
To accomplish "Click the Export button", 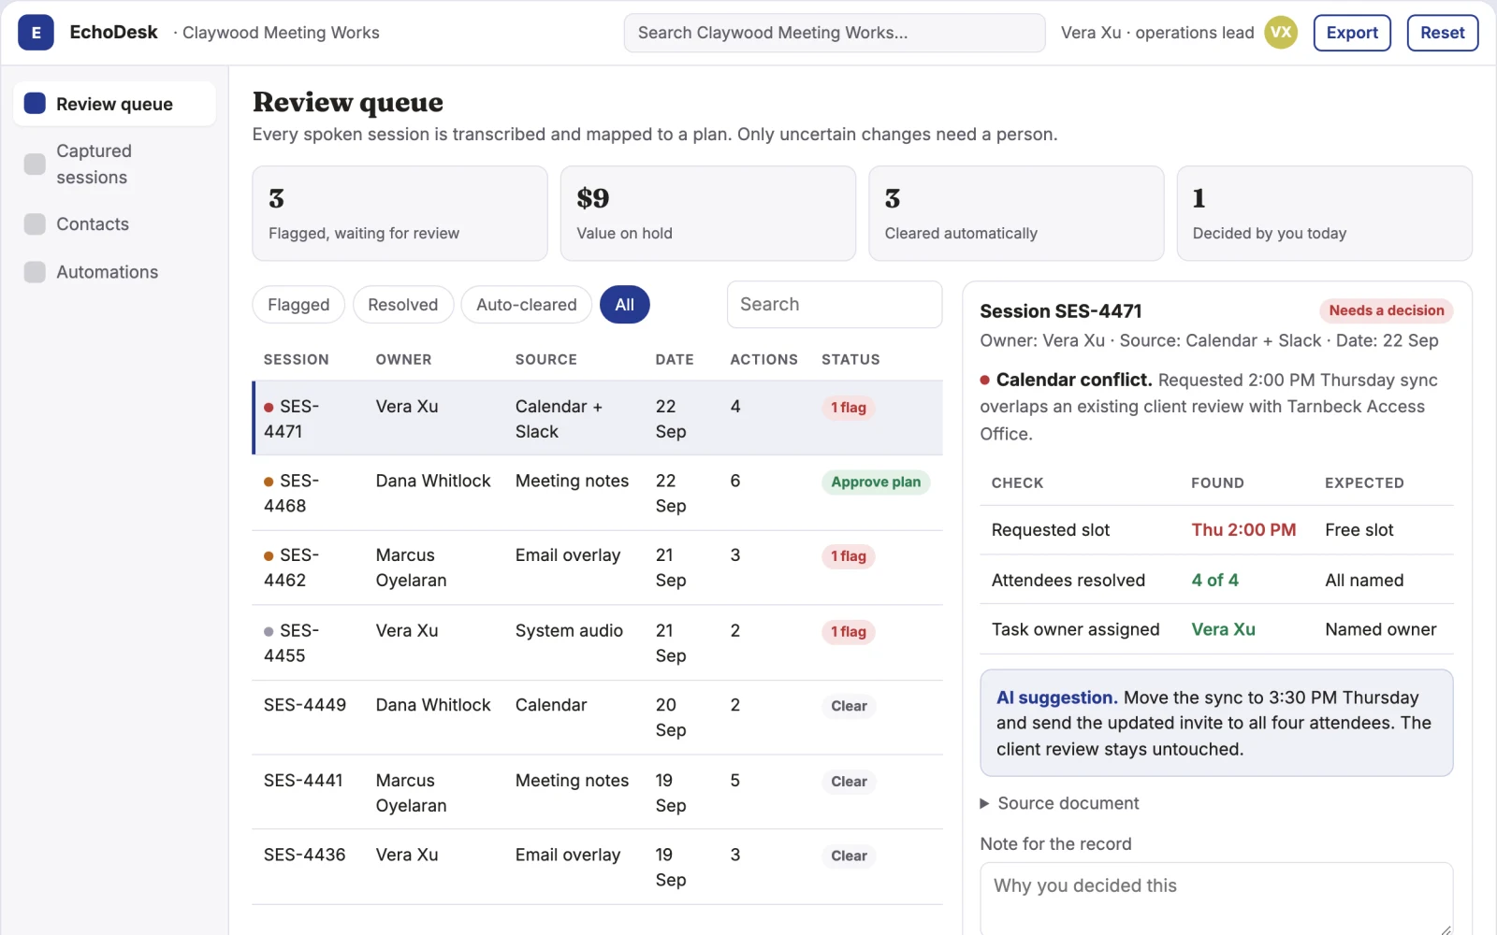I will click(1352, 33).
